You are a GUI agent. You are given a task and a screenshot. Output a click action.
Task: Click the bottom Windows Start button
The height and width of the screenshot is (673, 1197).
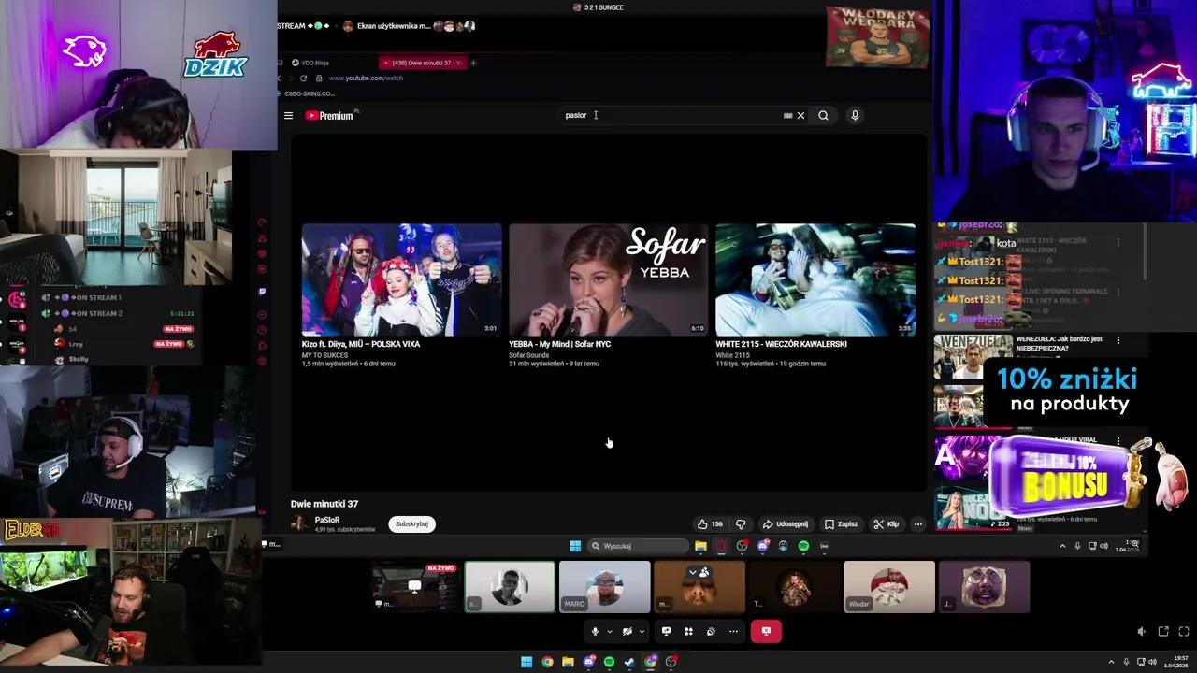pyautogui.click(x=526, y=662)
